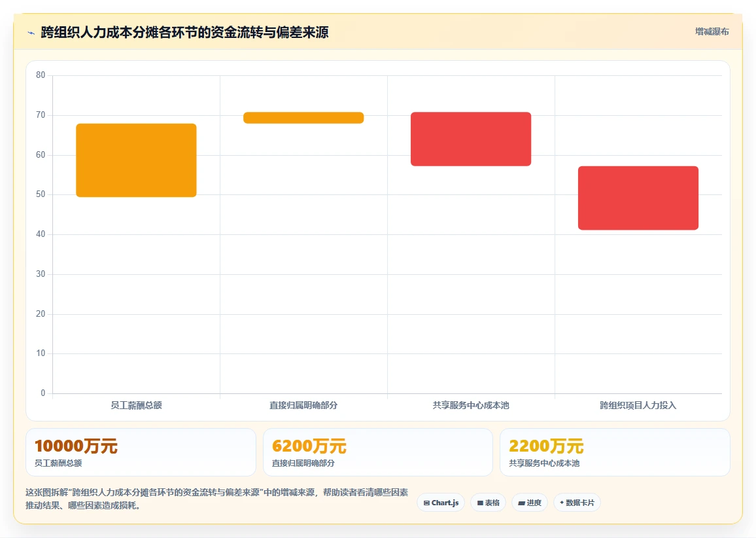This screenshot has height=538, width=756.
Task: Open the 10000万元 员工薪酬总额 card
Action: click(141, 452)
